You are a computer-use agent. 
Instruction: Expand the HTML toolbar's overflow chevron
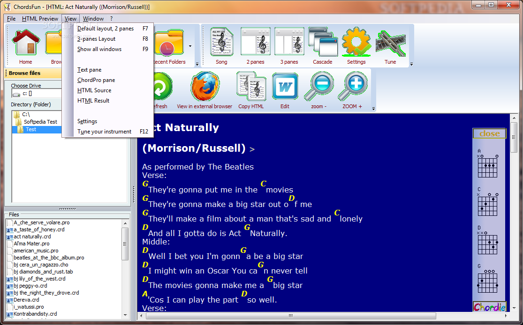[x=373, y=109]
